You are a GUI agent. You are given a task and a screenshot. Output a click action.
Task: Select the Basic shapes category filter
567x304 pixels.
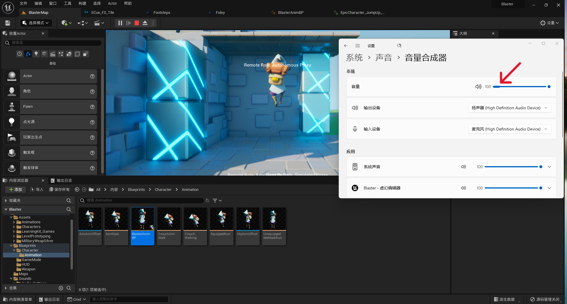coord(28,54)
